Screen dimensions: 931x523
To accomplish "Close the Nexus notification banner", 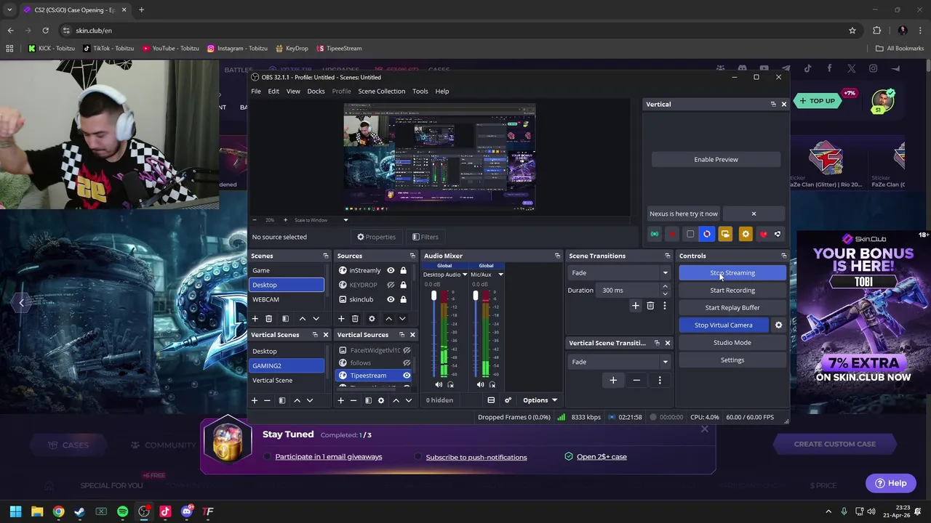I will [x=754, y=214].
